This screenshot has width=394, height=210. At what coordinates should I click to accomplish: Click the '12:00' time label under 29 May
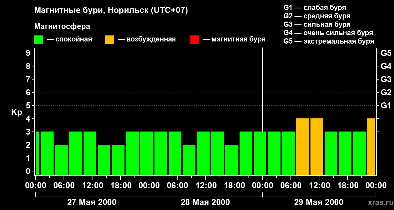tap(319, 186)
